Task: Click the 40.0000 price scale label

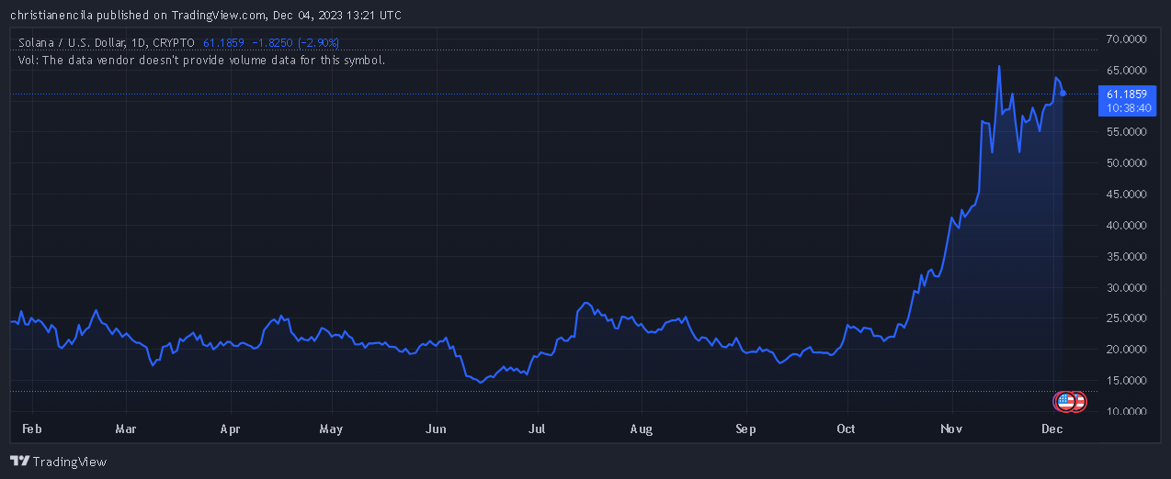Action: (1126, 225)
